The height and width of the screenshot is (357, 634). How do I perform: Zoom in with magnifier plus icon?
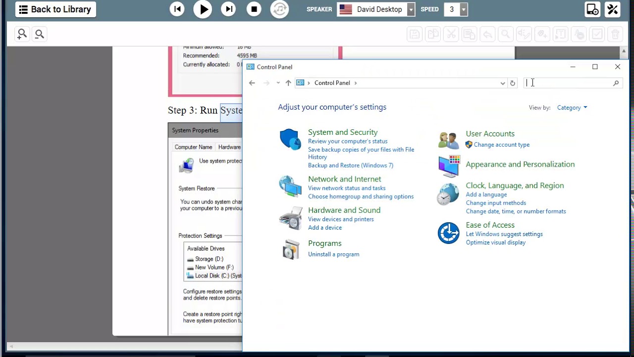coord(22,34)
